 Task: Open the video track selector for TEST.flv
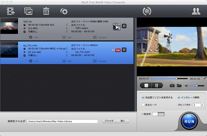coord(67,25)
